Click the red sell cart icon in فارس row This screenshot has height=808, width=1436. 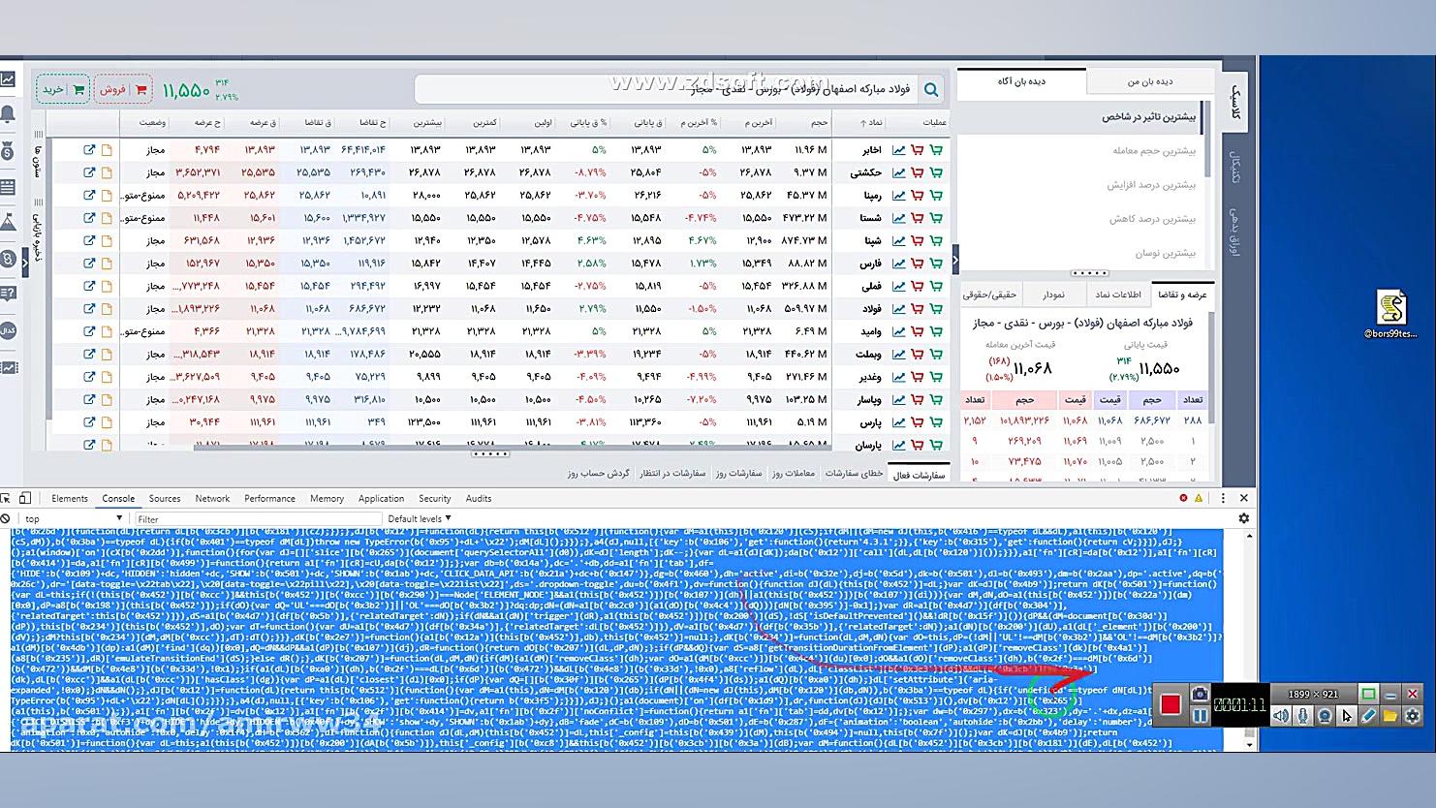917,264
